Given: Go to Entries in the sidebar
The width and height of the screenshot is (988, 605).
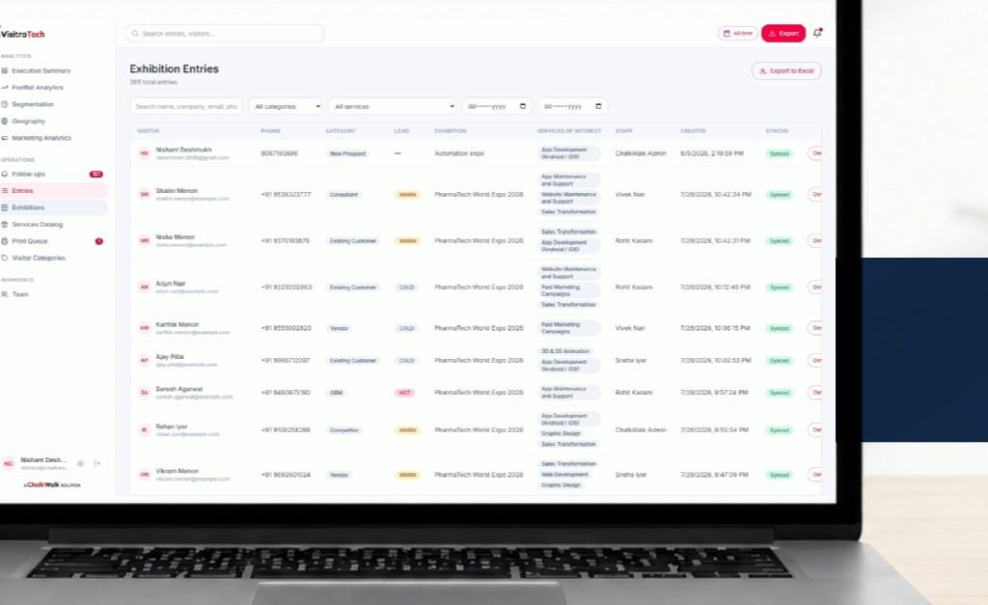Looking at the screenshot, I should 54,190.
